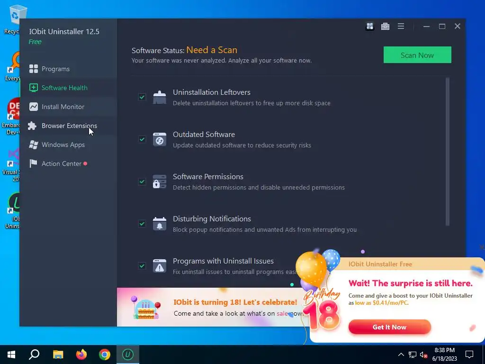Go to Browser Extensions

[x=68, y=125]
